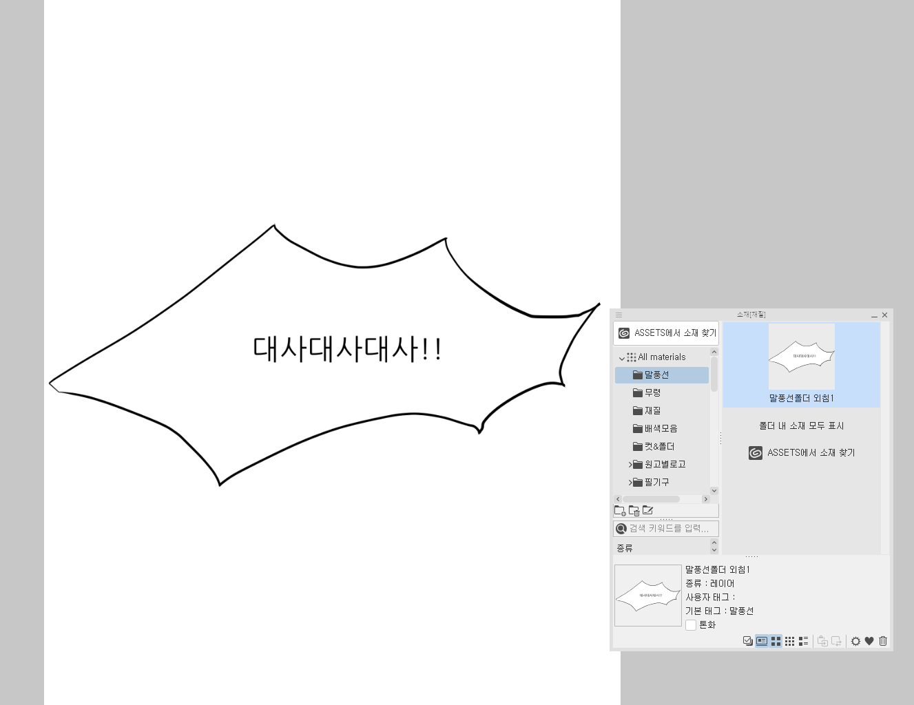Add material to favorites with heart icon
914x705 pixels.
869,641
